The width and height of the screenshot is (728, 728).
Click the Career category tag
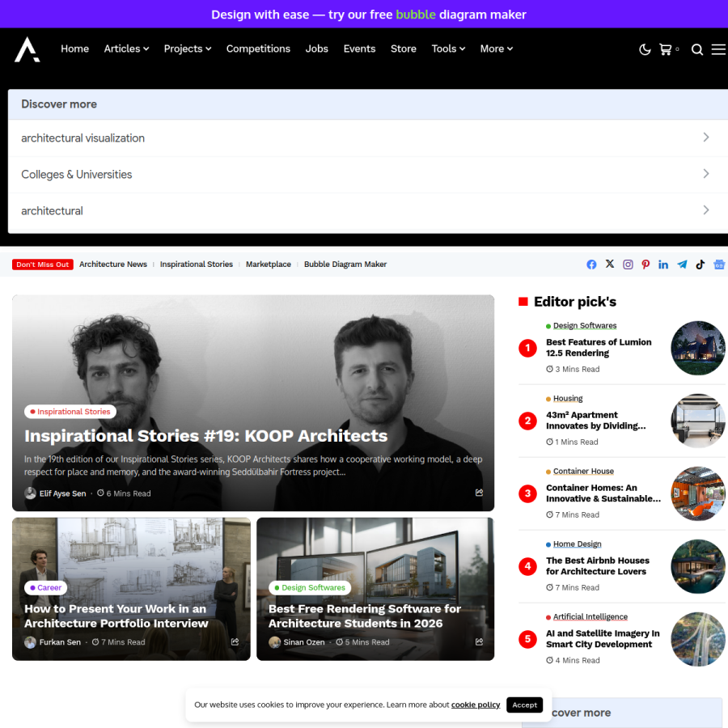click(x=45, y=587)
